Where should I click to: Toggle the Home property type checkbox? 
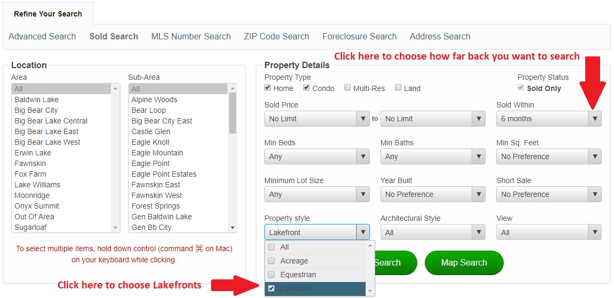268,88
